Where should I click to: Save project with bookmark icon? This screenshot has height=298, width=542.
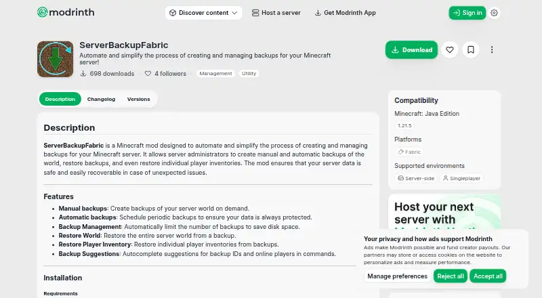pyautogui.click(x=471, y=50)
